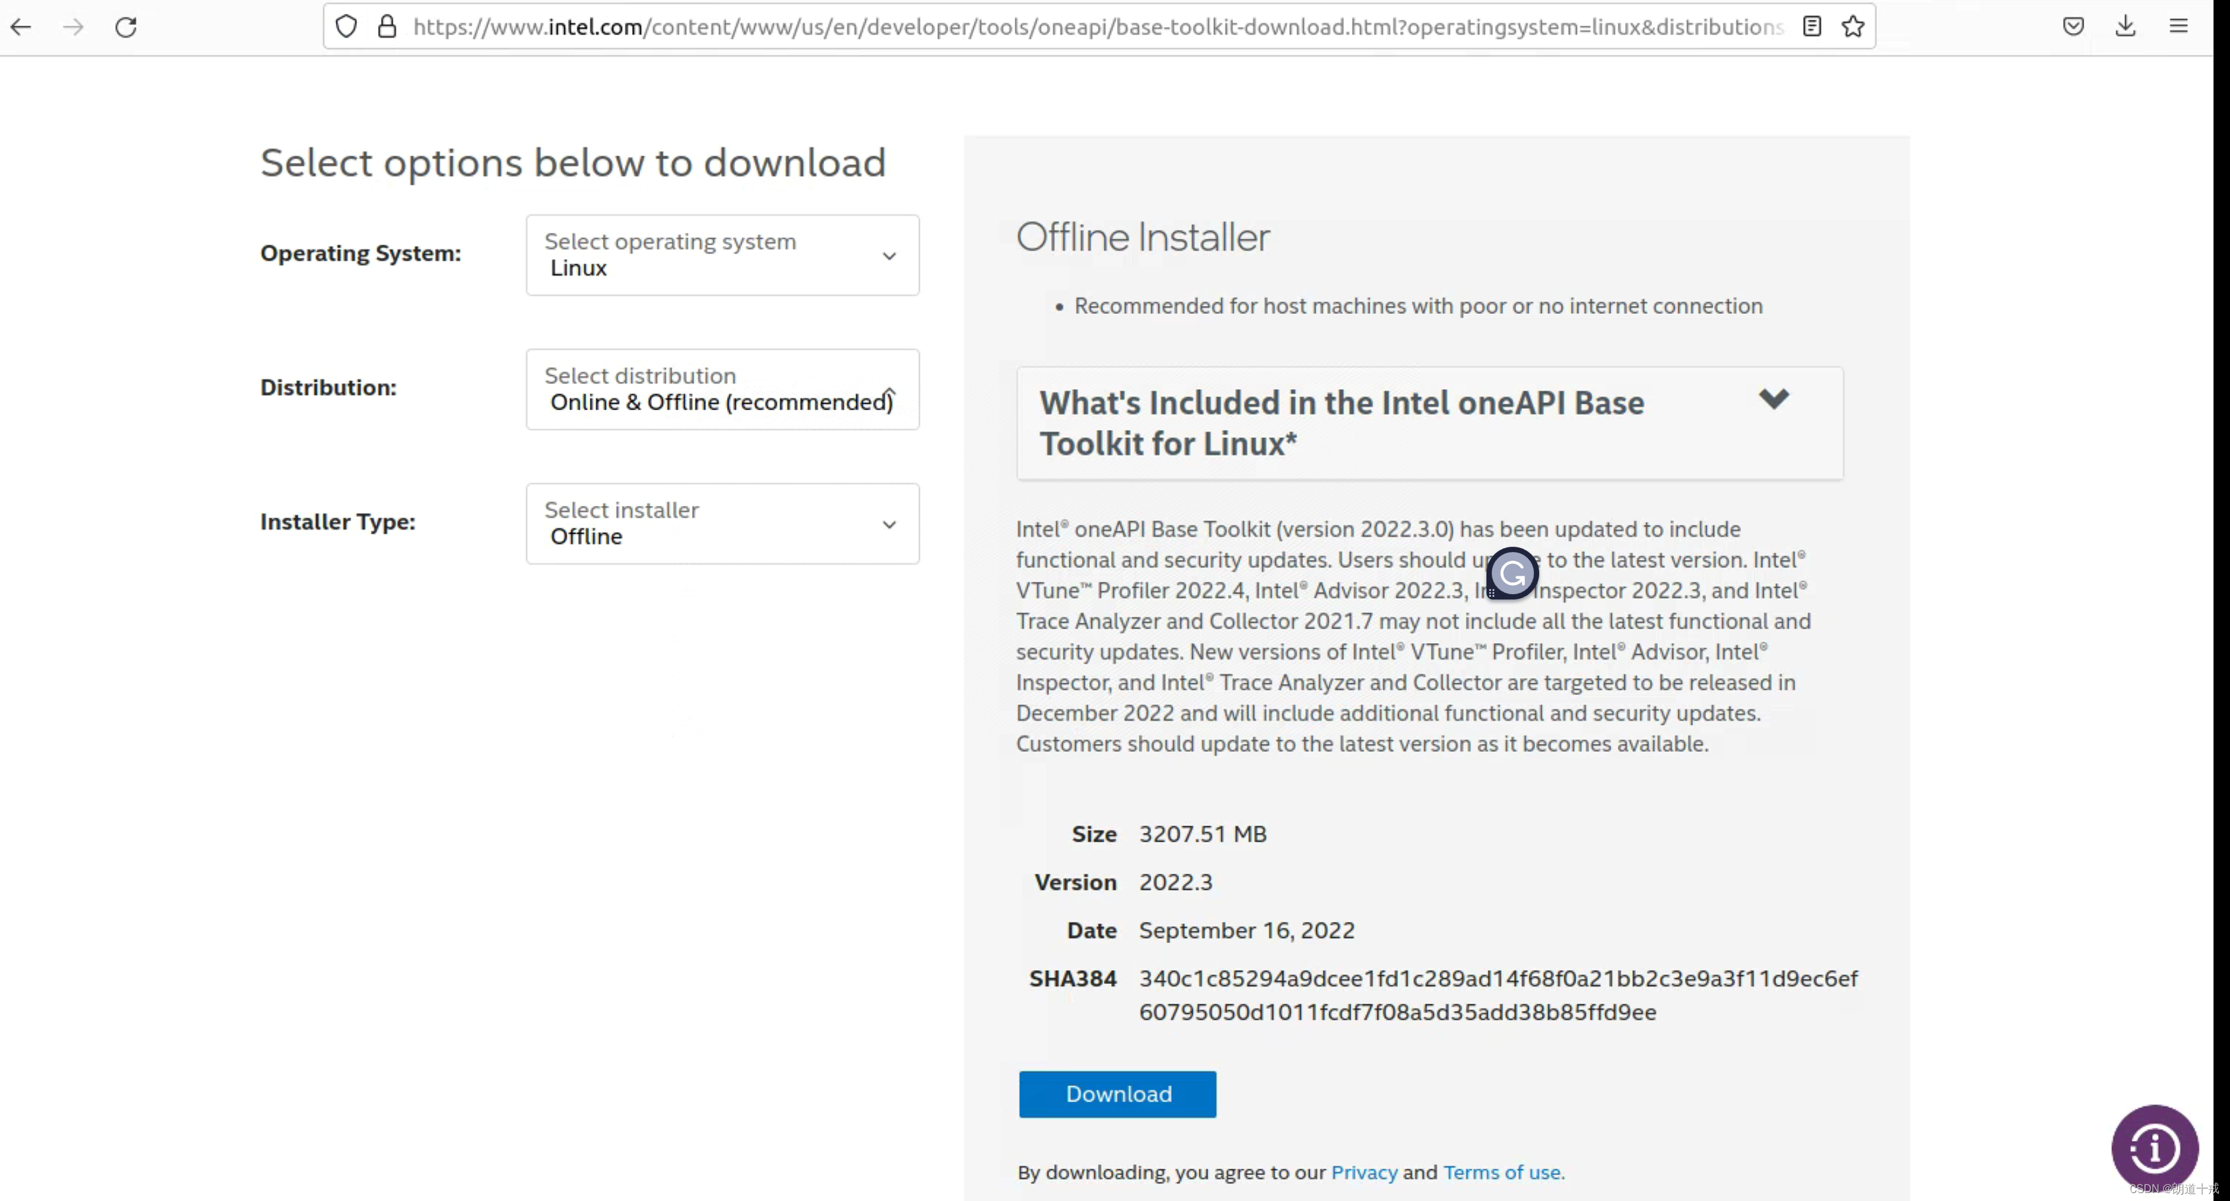
Task: Expand 'What's Included in the Intel oneAPI' section
Action: pos(1773,400)
